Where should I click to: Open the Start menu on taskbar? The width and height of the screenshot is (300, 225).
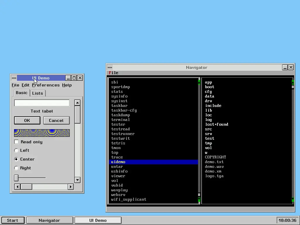[x=13, y=220]
